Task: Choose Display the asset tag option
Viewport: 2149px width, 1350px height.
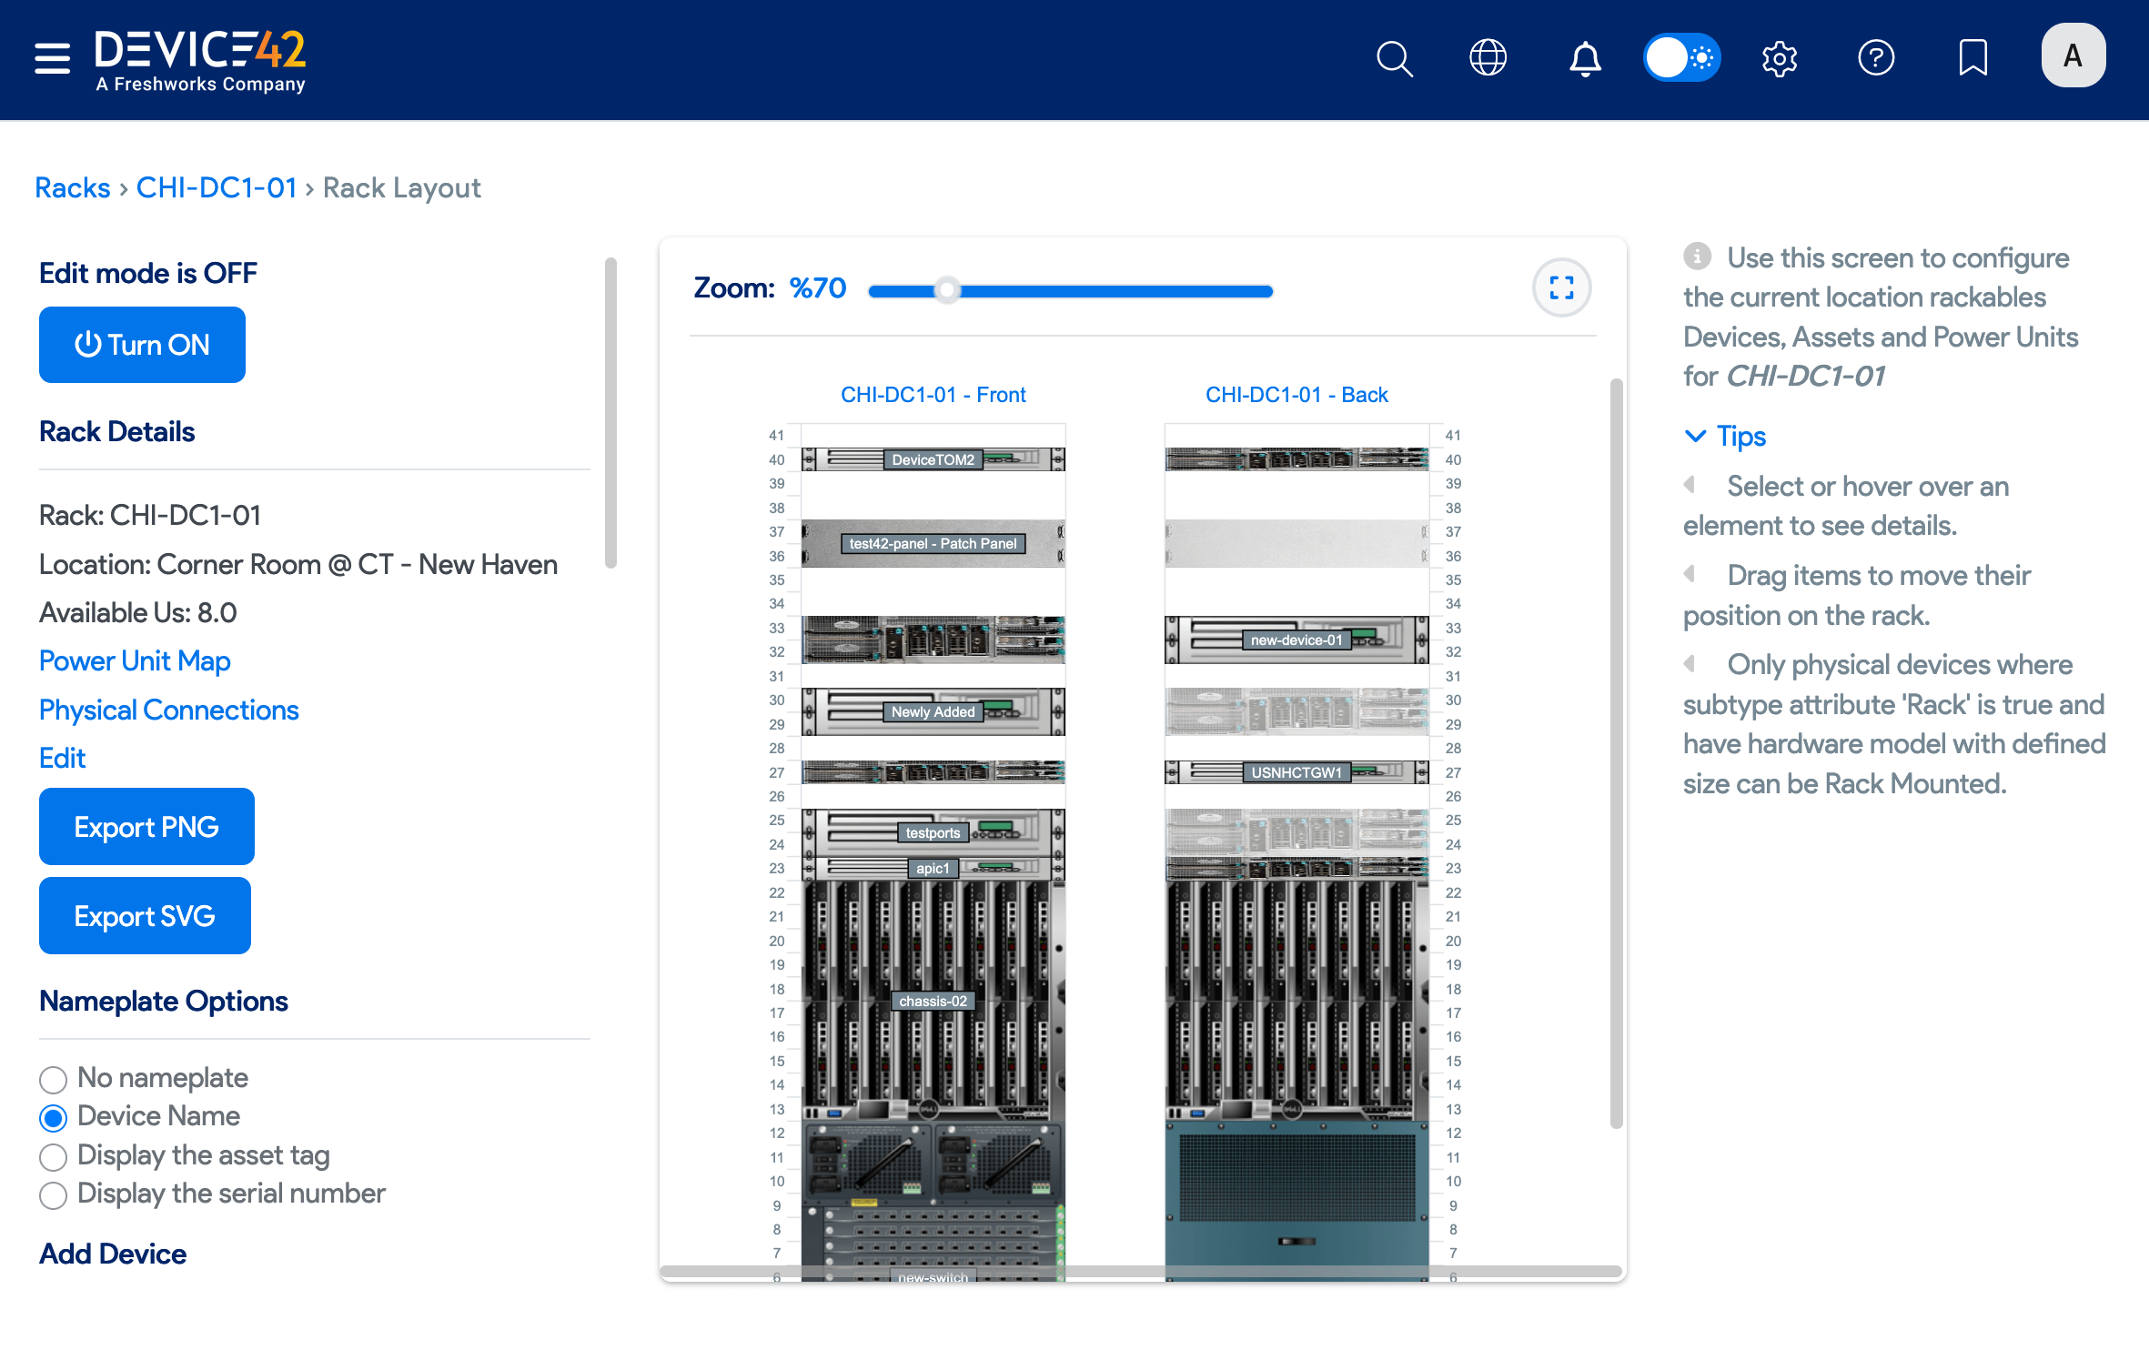Action: (54, 1157)
